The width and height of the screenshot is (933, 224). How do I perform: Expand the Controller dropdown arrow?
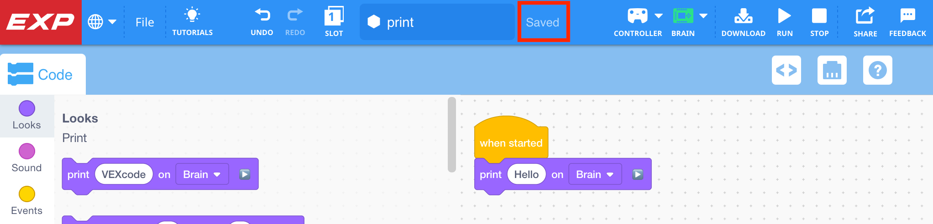[659, 16]
